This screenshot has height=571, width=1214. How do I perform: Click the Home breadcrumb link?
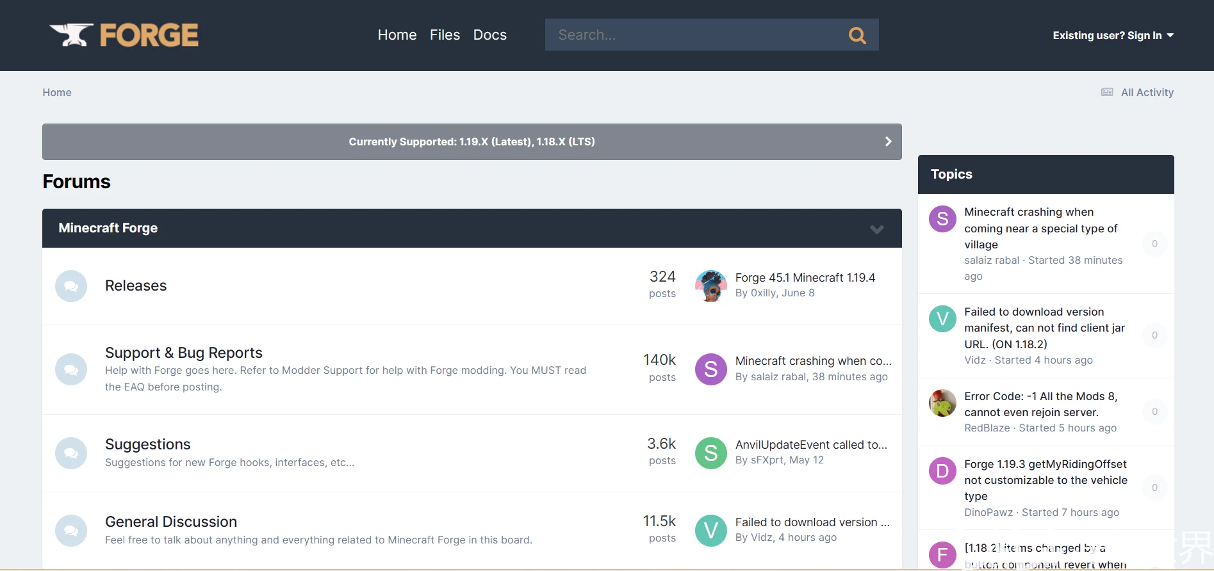point(57,92)
